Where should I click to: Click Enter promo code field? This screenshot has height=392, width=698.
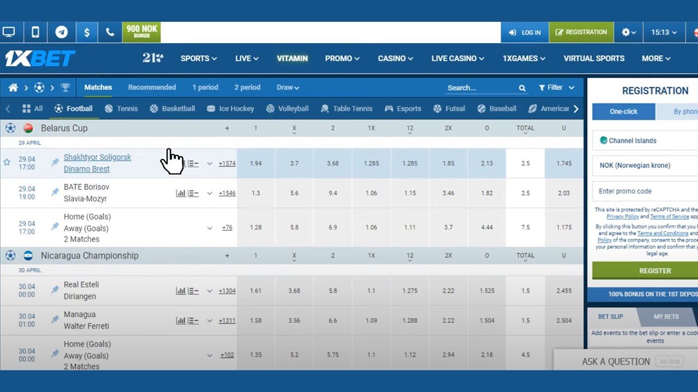point(645,191)
